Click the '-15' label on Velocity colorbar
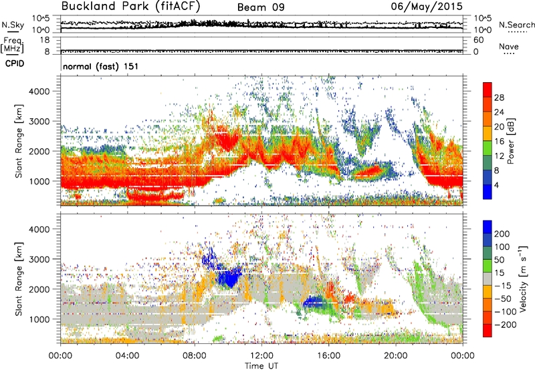 click(503, 285)
